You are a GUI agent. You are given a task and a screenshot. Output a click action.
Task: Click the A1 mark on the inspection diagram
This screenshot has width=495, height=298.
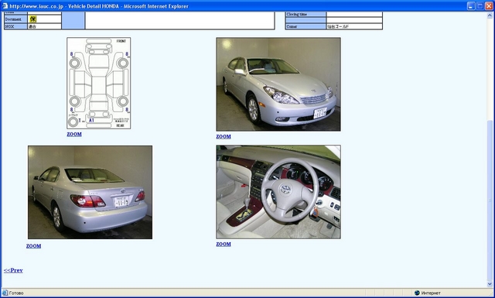coord(91,121)
